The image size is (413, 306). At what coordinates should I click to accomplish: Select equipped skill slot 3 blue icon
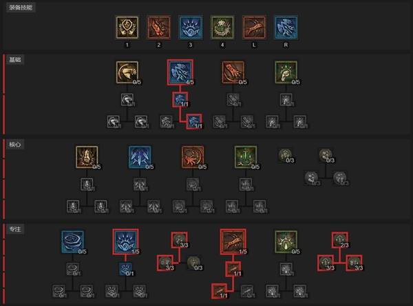[x=191, y=28]
